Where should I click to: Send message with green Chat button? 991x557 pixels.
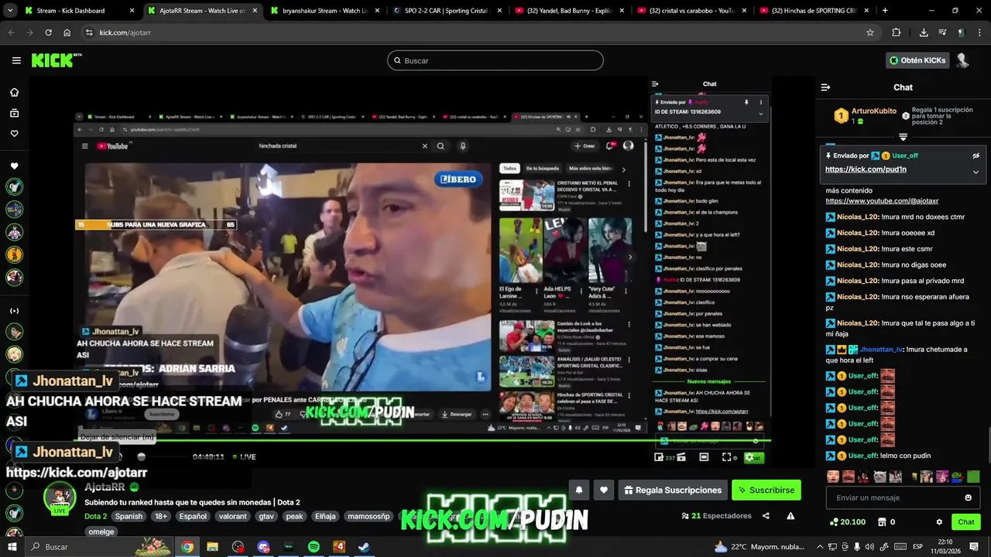965,522
